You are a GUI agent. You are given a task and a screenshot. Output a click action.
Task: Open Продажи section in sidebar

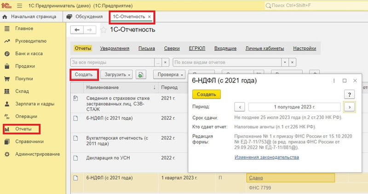[x=25, y=66]
